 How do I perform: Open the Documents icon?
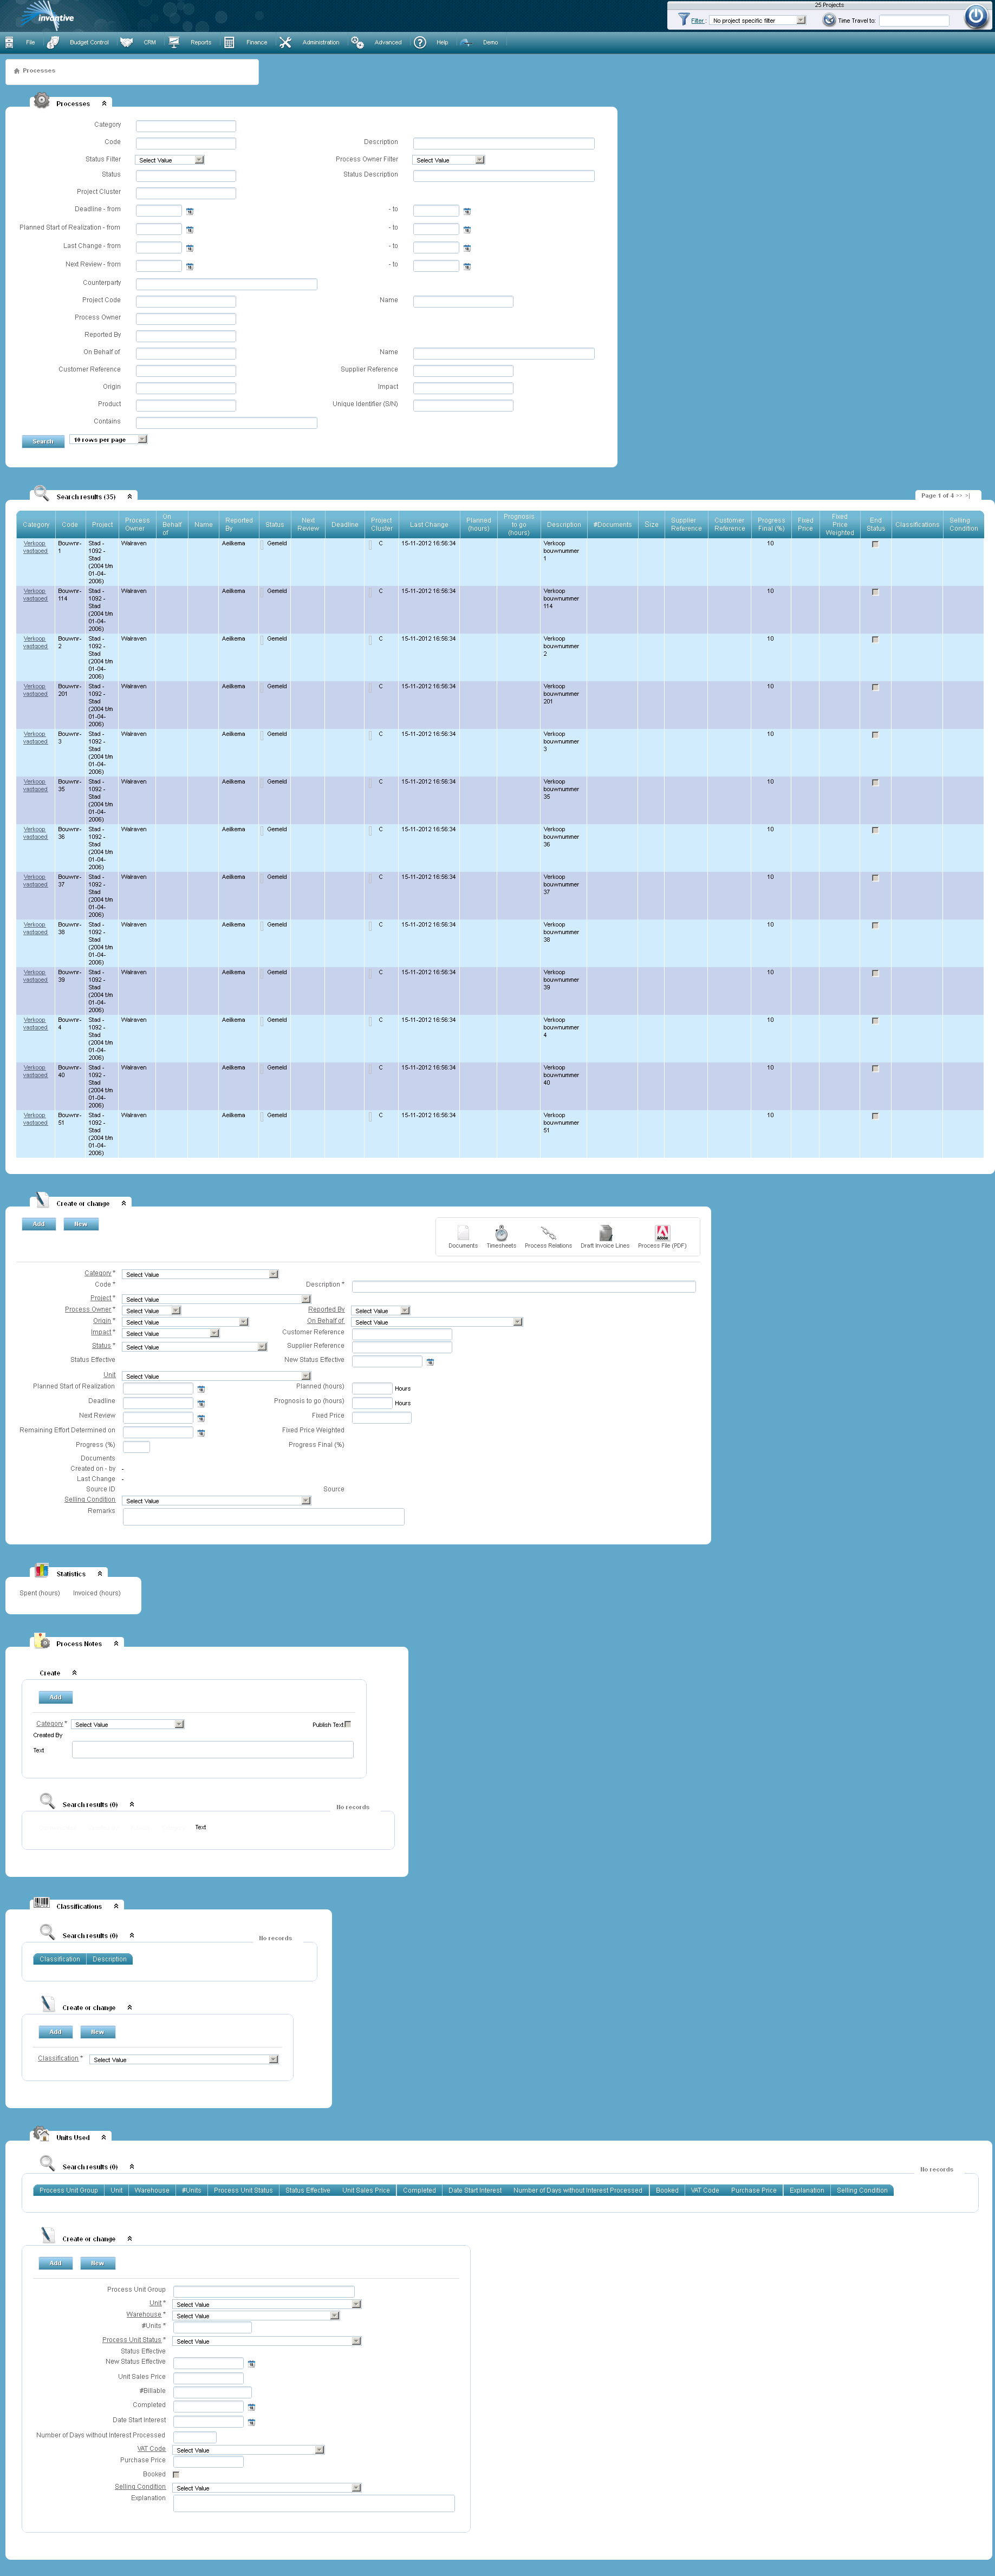[463, 1232]
